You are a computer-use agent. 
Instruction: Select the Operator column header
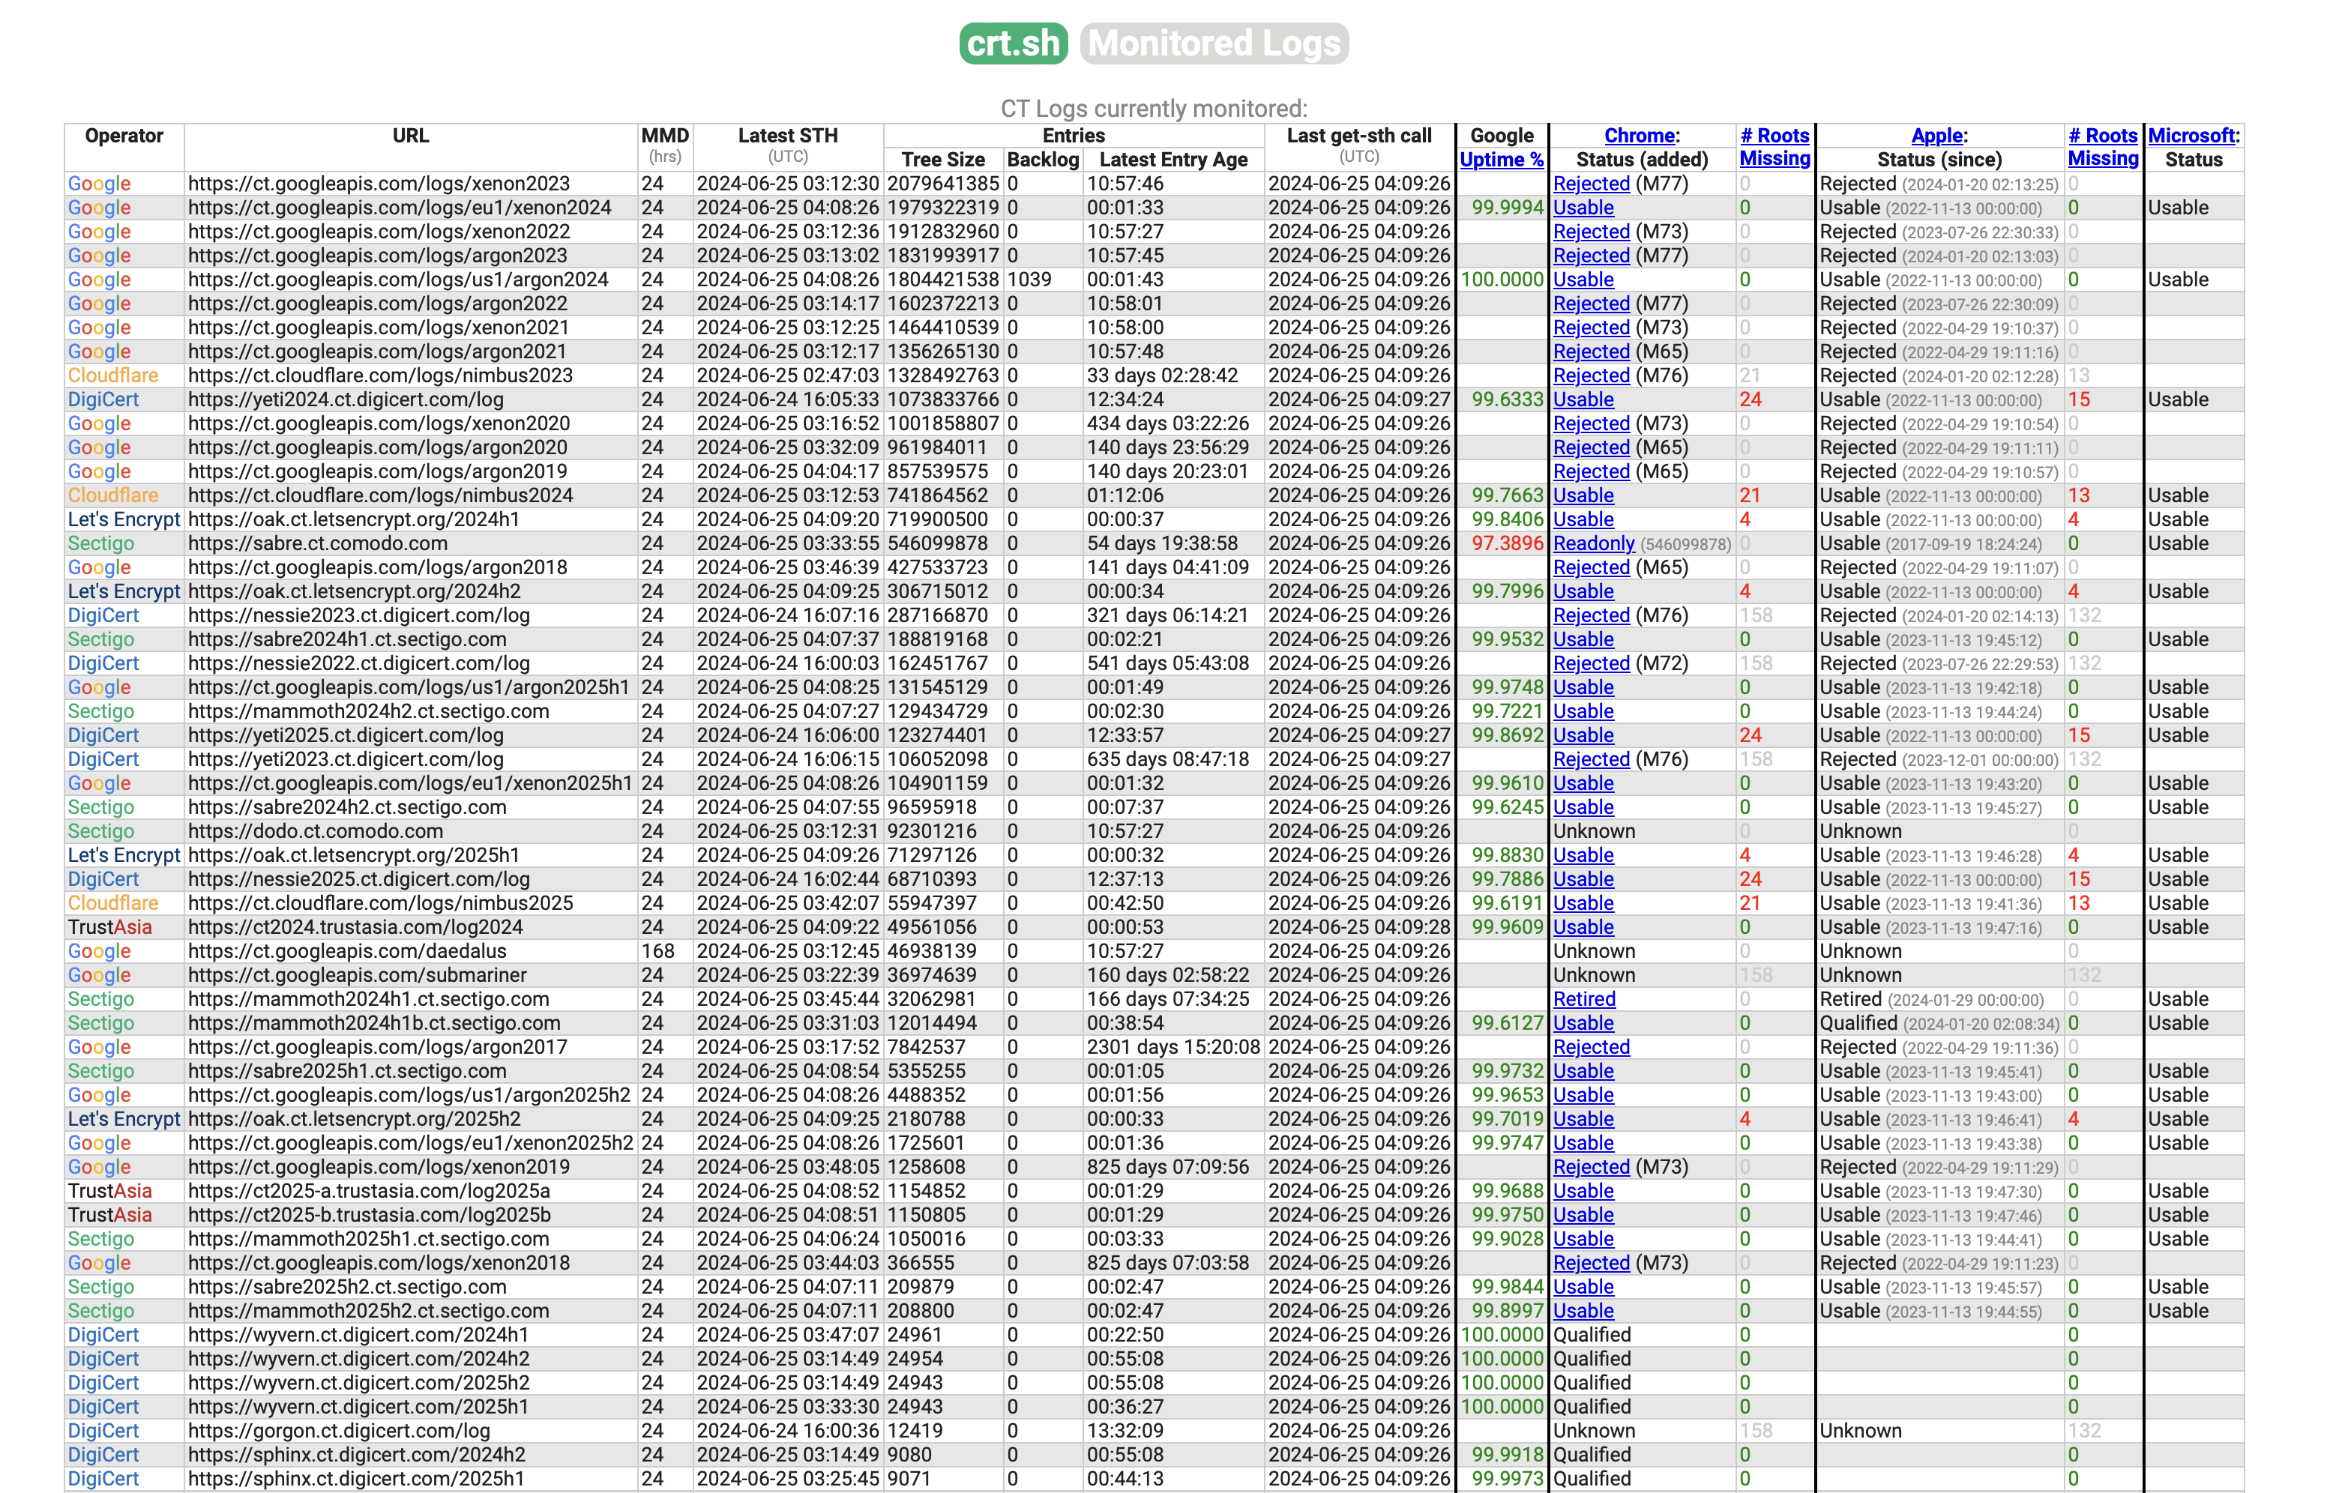tap(124, 136)
